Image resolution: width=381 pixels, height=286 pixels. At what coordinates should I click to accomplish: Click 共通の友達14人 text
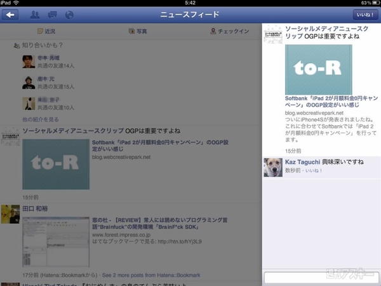coord(56,65)
